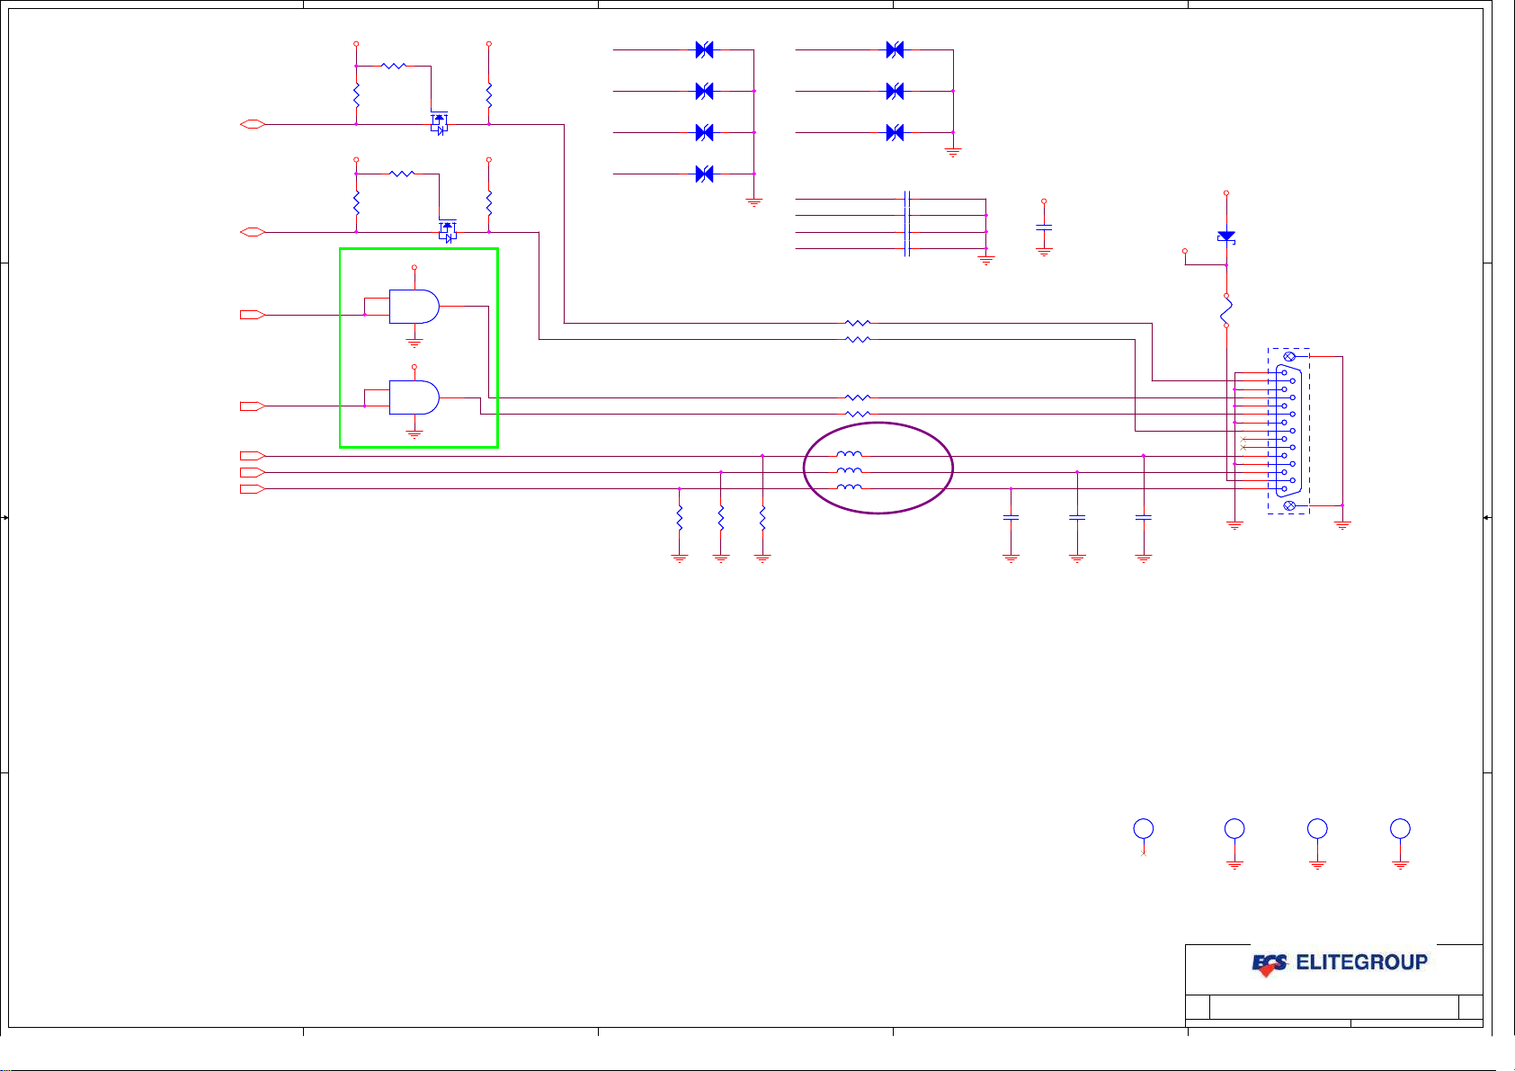Select the bottom of three inductor symbols
This screenshot has width=1515, height=1071.
pyautogui.click(x=850, y=486)
